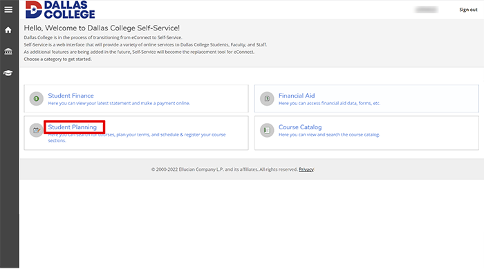Screen dimensions: 484x269
Task: Click the Student Finance description text
Action: 119,103
